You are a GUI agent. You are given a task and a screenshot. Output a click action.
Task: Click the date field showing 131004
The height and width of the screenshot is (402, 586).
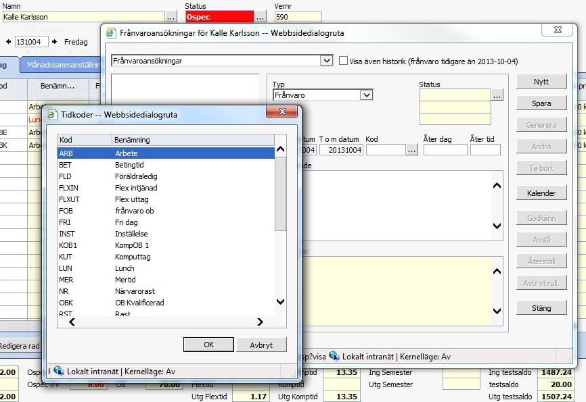31,42
